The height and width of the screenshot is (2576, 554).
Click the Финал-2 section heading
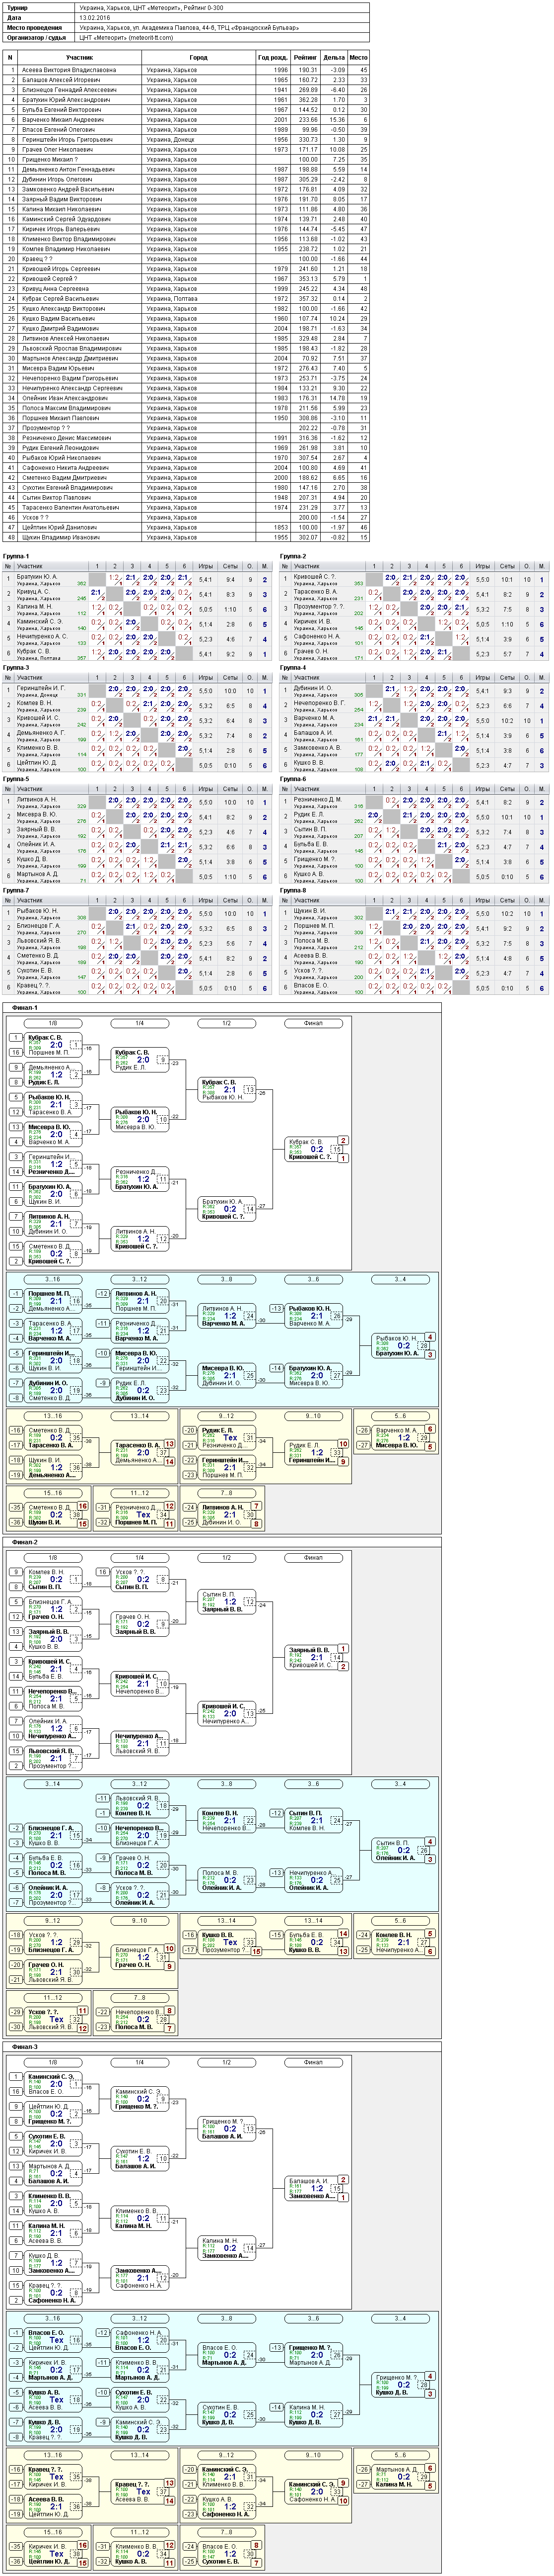click(25, 1541)
